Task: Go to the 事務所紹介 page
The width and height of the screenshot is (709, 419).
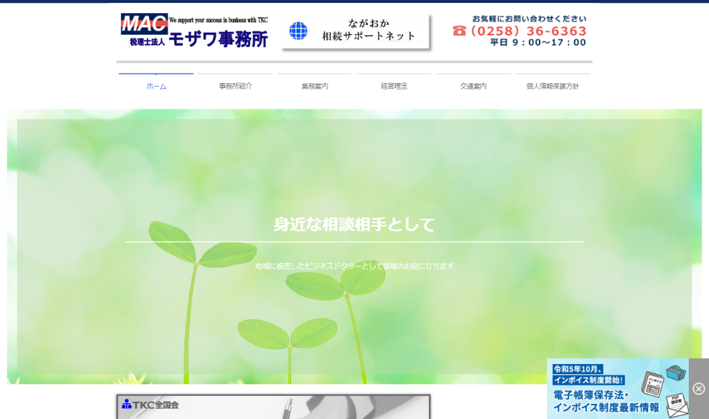Action: click(x=236, y=86)
